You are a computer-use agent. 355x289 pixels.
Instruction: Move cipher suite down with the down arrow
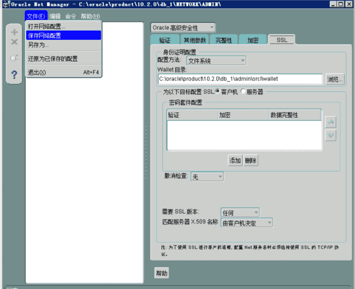coord(331,135)
